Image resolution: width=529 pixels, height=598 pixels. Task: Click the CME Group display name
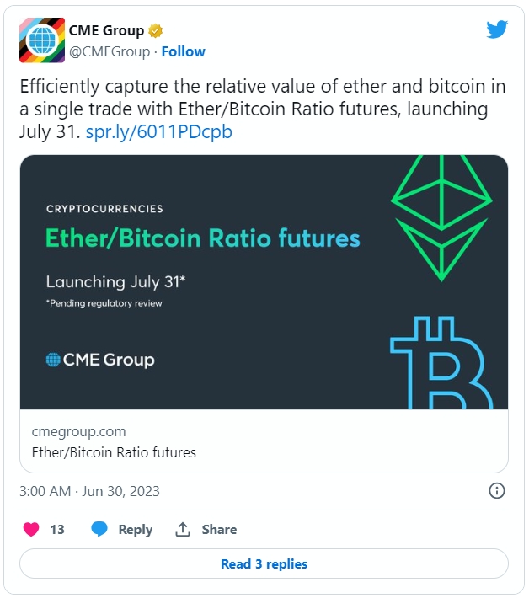pyautogui.click(x=106, y=31)
